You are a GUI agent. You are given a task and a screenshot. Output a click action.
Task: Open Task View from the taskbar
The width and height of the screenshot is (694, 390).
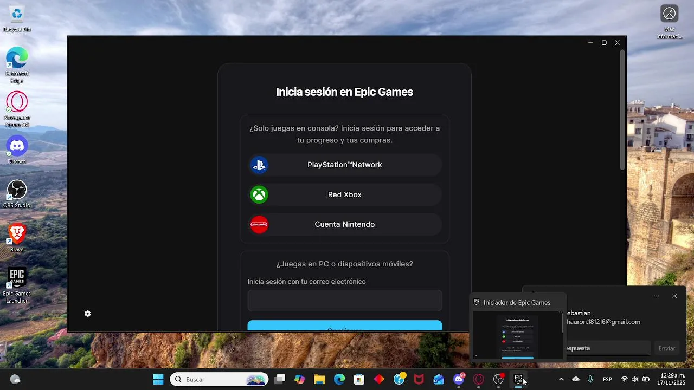point(280,379)
